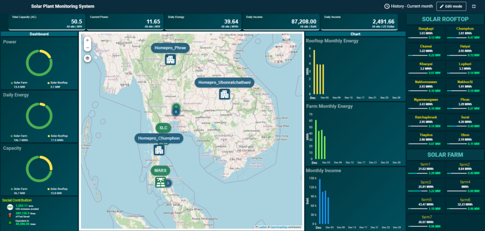Select the Chart panel header
This screenshot has width=485, height=231.
pos(355,34)
